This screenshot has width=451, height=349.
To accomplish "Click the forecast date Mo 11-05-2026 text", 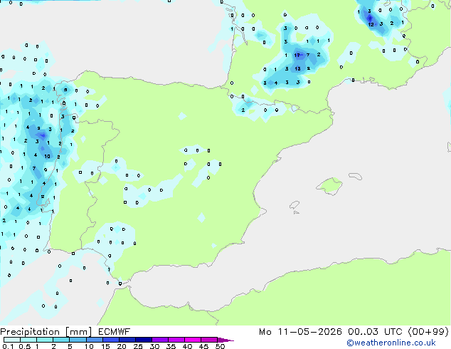I will coord(300,331).
